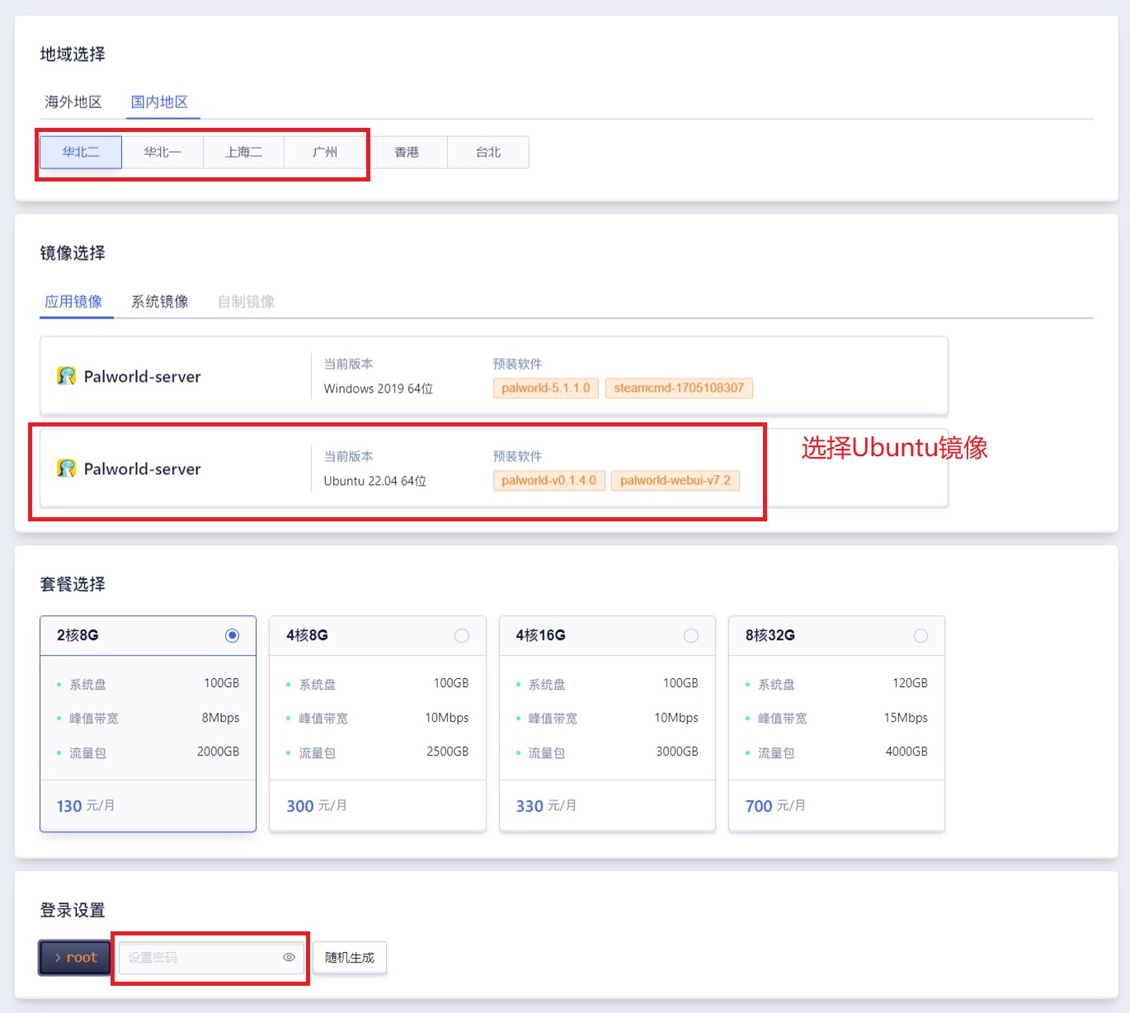Image resolution: width=1130 pixels, height=1013 pixels.
Task: Click the Windows Palworld-server pal icon
Action: tap(66, 376)
